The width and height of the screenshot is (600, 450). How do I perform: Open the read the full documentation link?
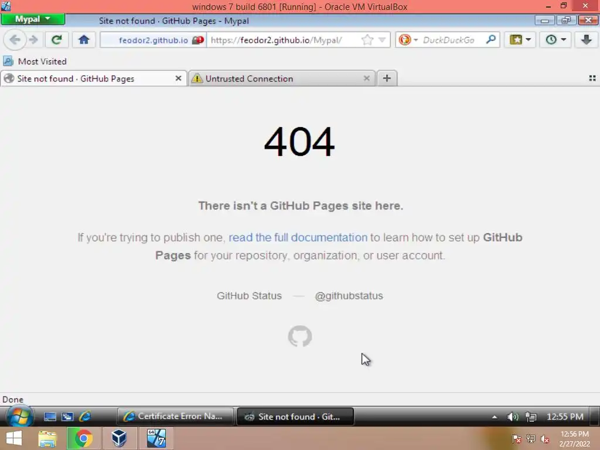298,237
